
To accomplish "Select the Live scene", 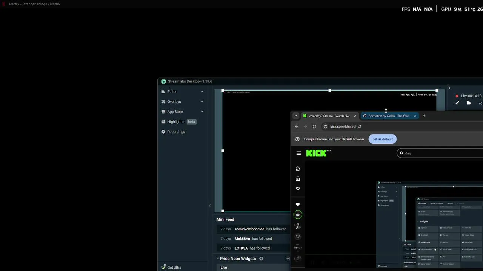I will coord(253,267).
